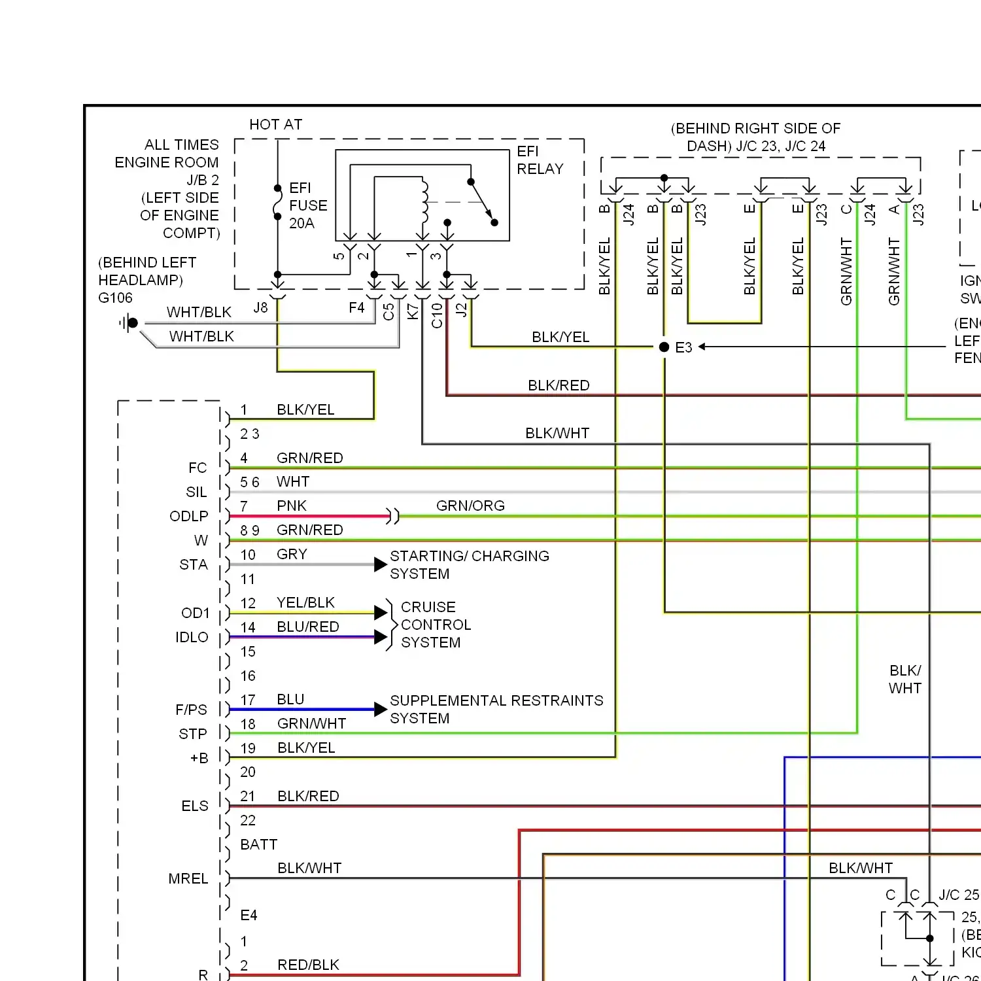981x981 pixels.
Task: Click the MREL terminal label
Action: coord(188,878)
